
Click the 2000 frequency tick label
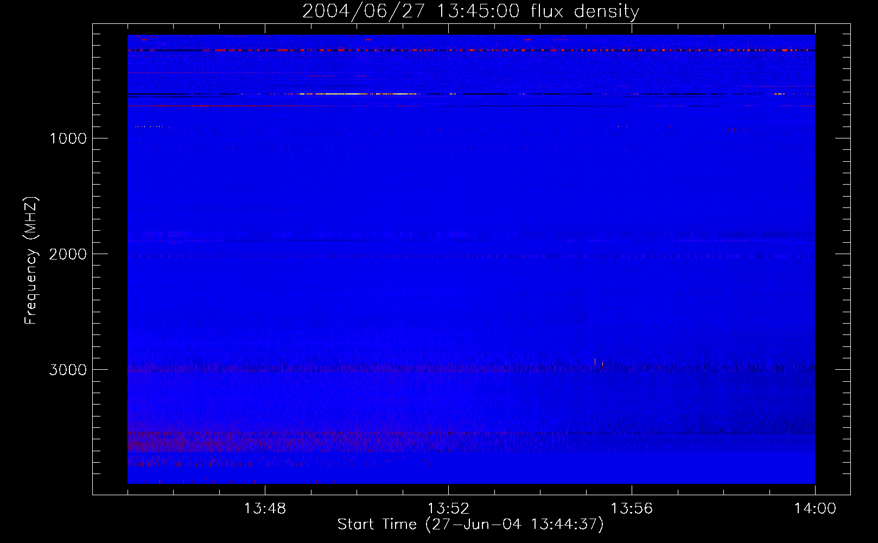point(68,254)
